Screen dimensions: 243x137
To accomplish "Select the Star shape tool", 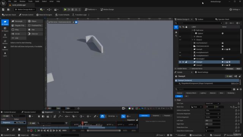I will (x=35, y=30).
